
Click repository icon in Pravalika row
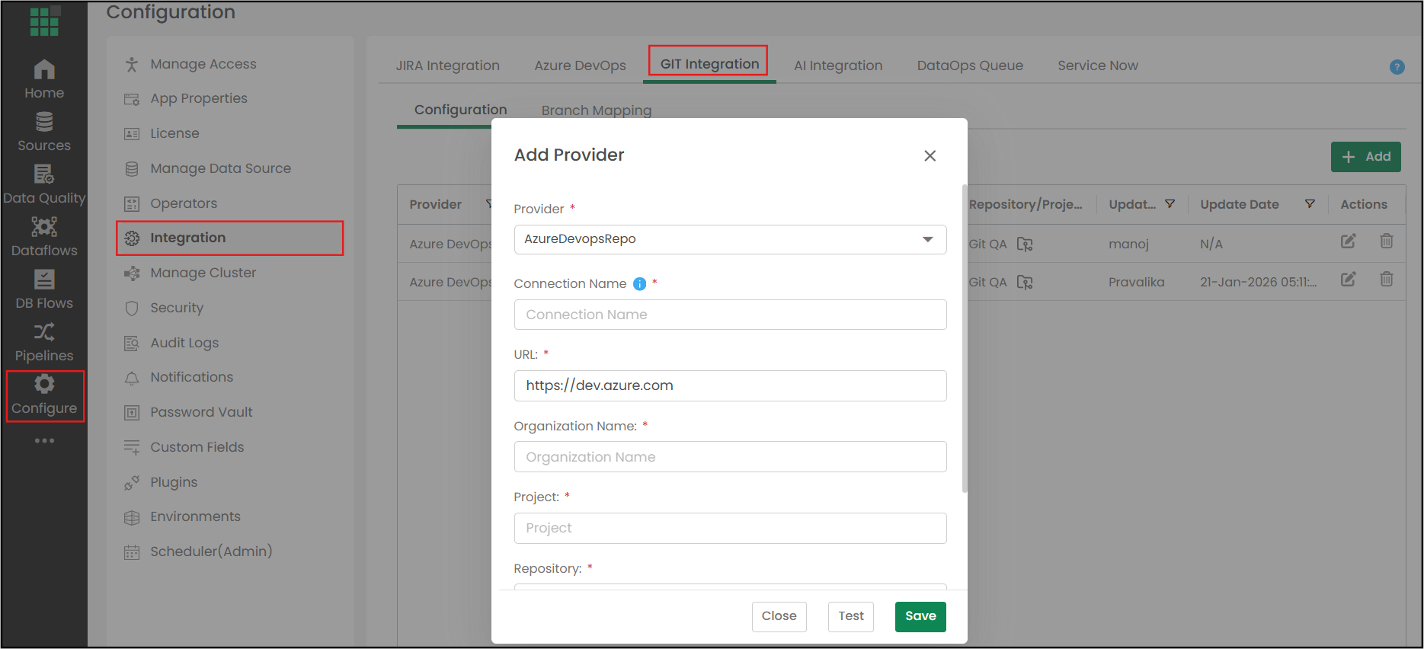1025,283
